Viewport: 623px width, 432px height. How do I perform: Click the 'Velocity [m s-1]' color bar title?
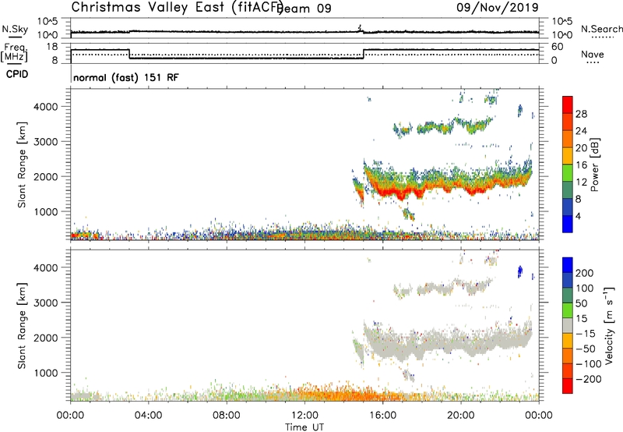click(609, 325)
